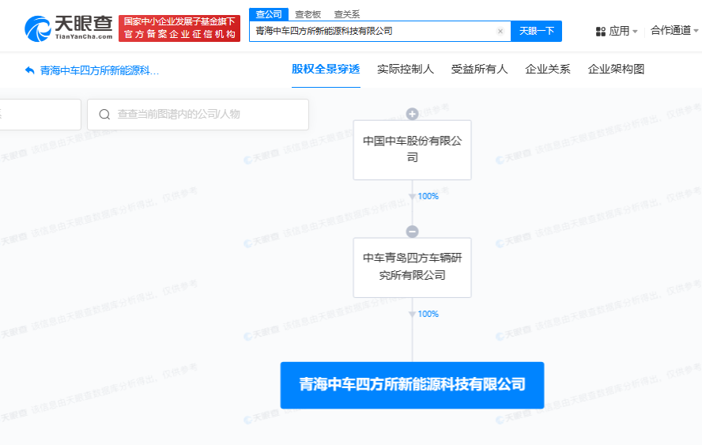702x445 pixels.
Task: Select the 中车青岛四方车辆研究所有限公司 node
Action: [412, 267]
